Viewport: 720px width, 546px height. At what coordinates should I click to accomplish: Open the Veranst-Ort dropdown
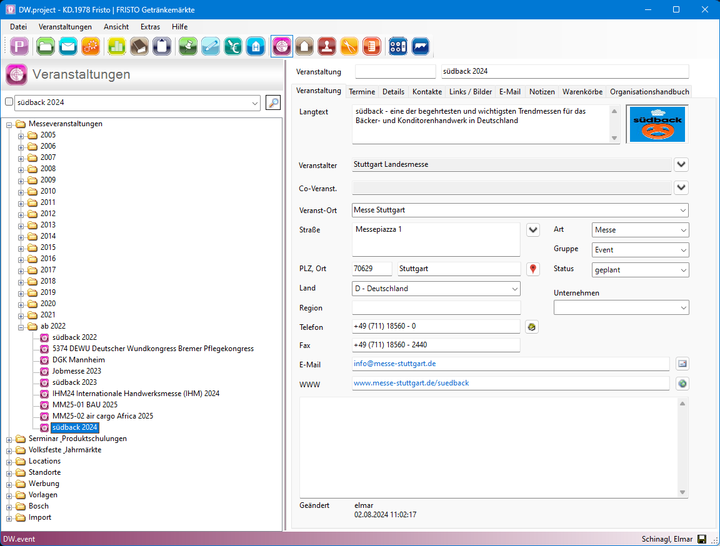tap(682, 210)
